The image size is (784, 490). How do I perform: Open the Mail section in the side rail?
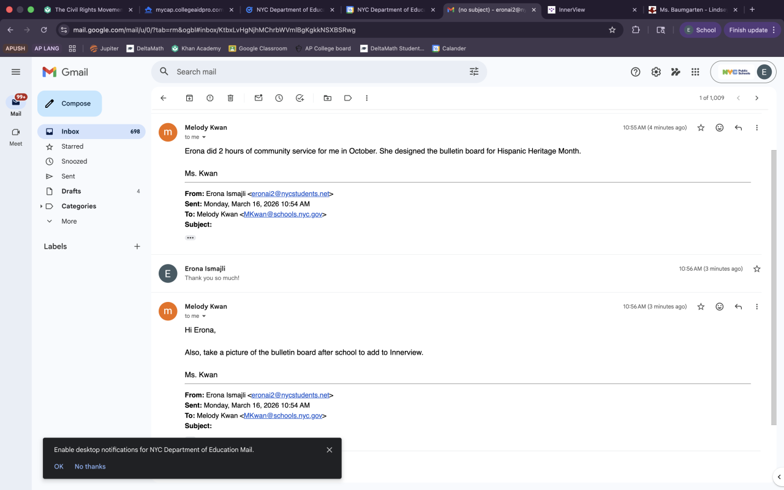point(16,105)
